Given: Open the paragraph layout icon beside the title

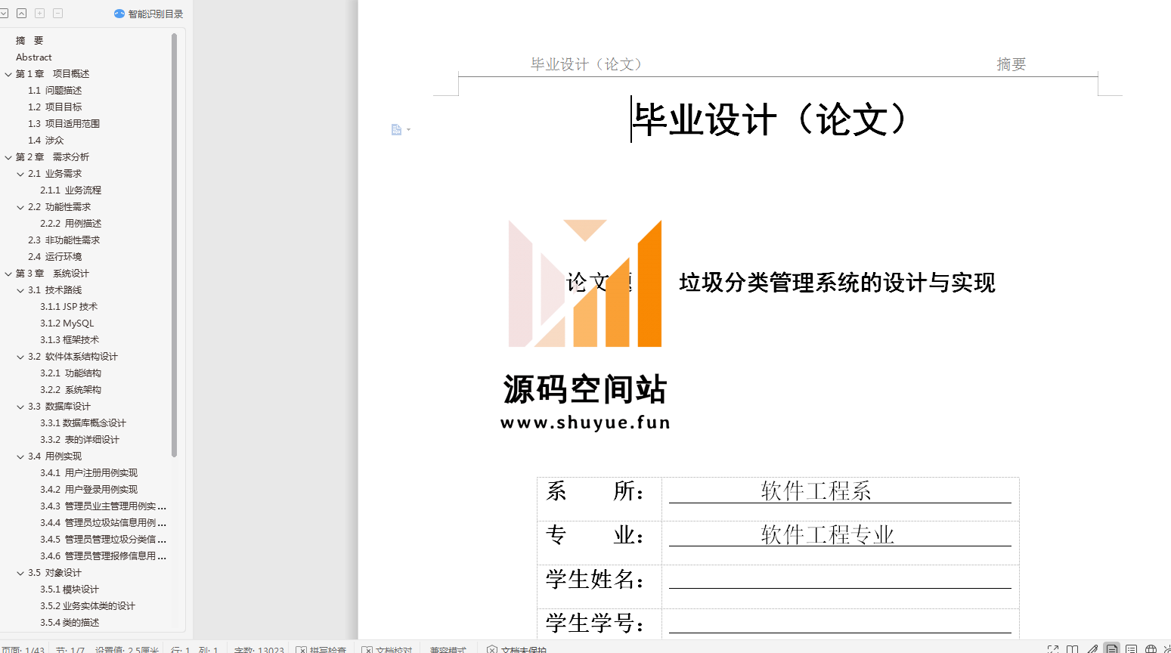Looking at the screenshot, I should [396, 130].
